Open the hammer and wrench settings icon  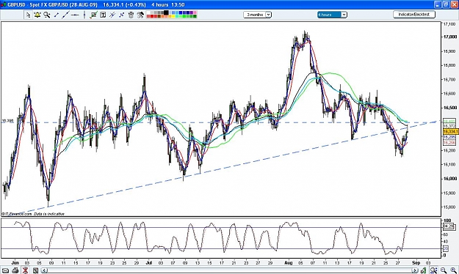coord(140,15)
